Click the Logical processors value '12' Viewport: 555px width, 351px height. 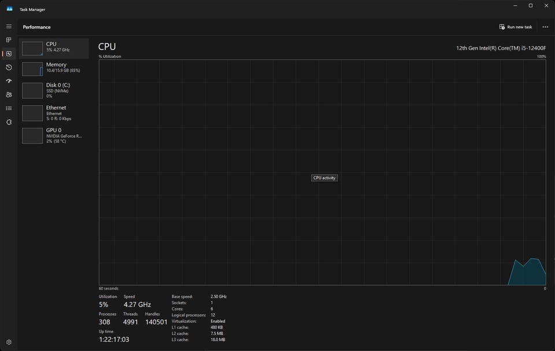[213, 315]
